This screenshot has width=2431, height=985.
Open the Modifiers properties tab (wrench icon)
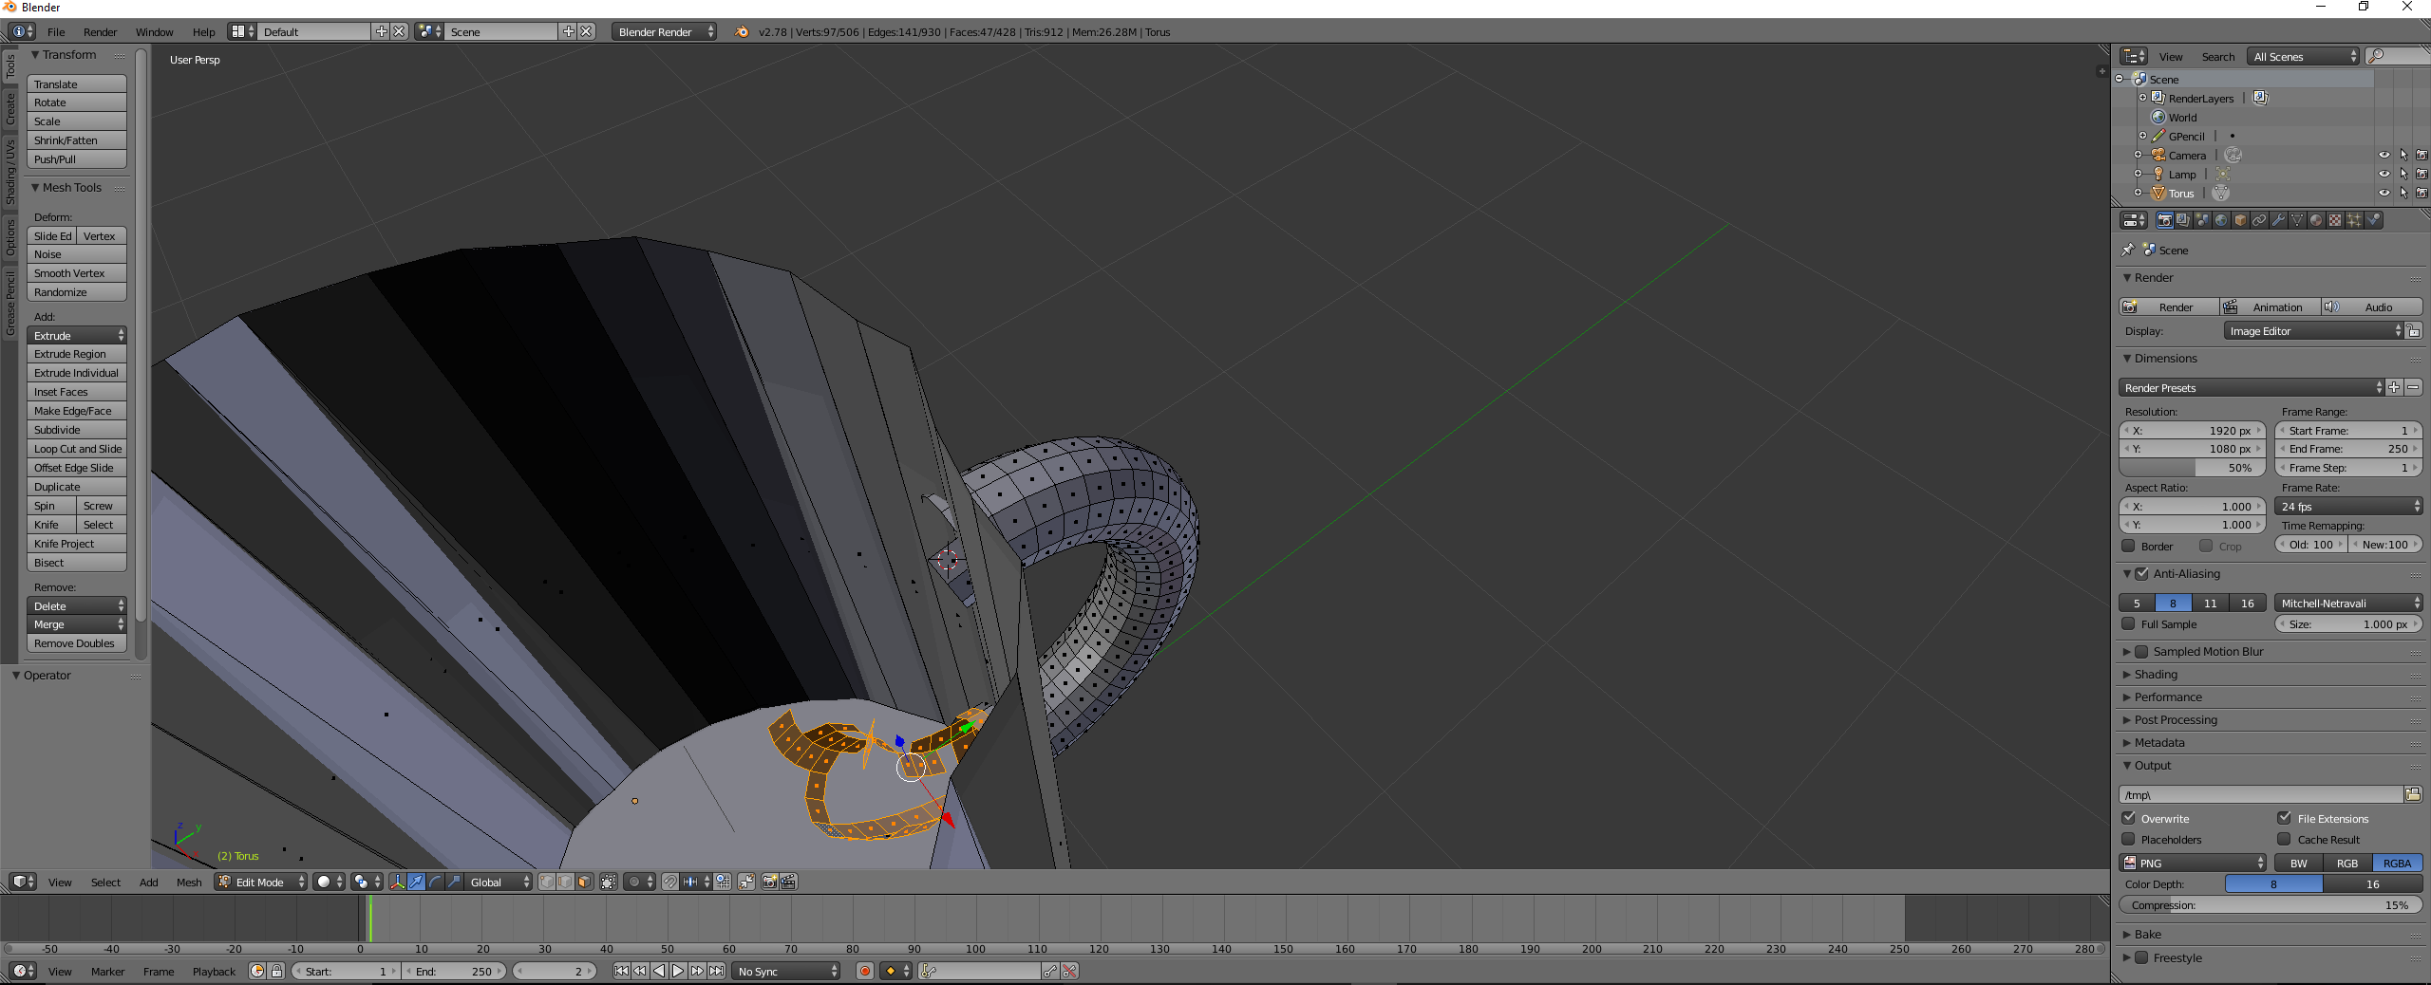[x=2278, y=220]
